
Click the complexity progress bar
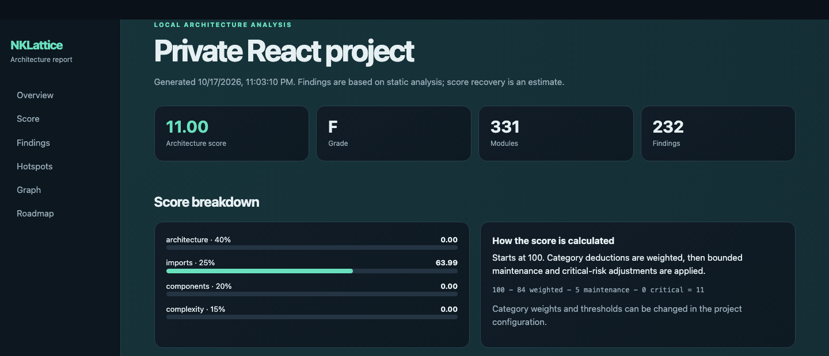[x=312, y=317]
